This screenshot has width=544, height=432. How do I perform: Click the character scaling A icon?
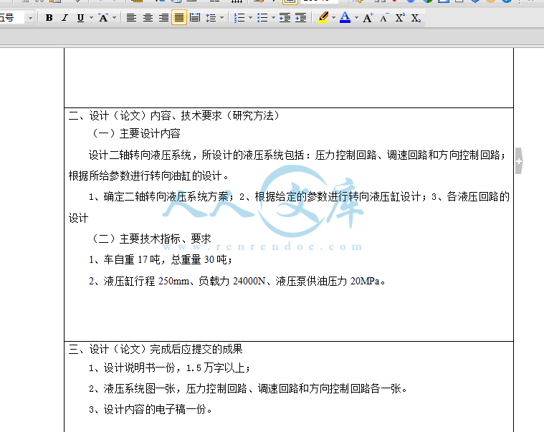(103, 18)
